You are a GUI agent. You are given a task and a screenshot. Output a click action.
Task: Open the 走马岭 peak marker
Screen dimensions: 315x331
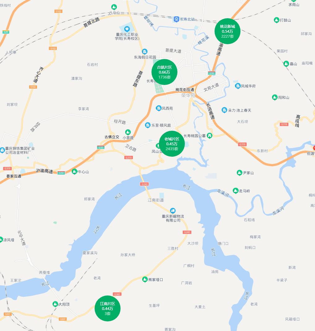click(236, 191)
